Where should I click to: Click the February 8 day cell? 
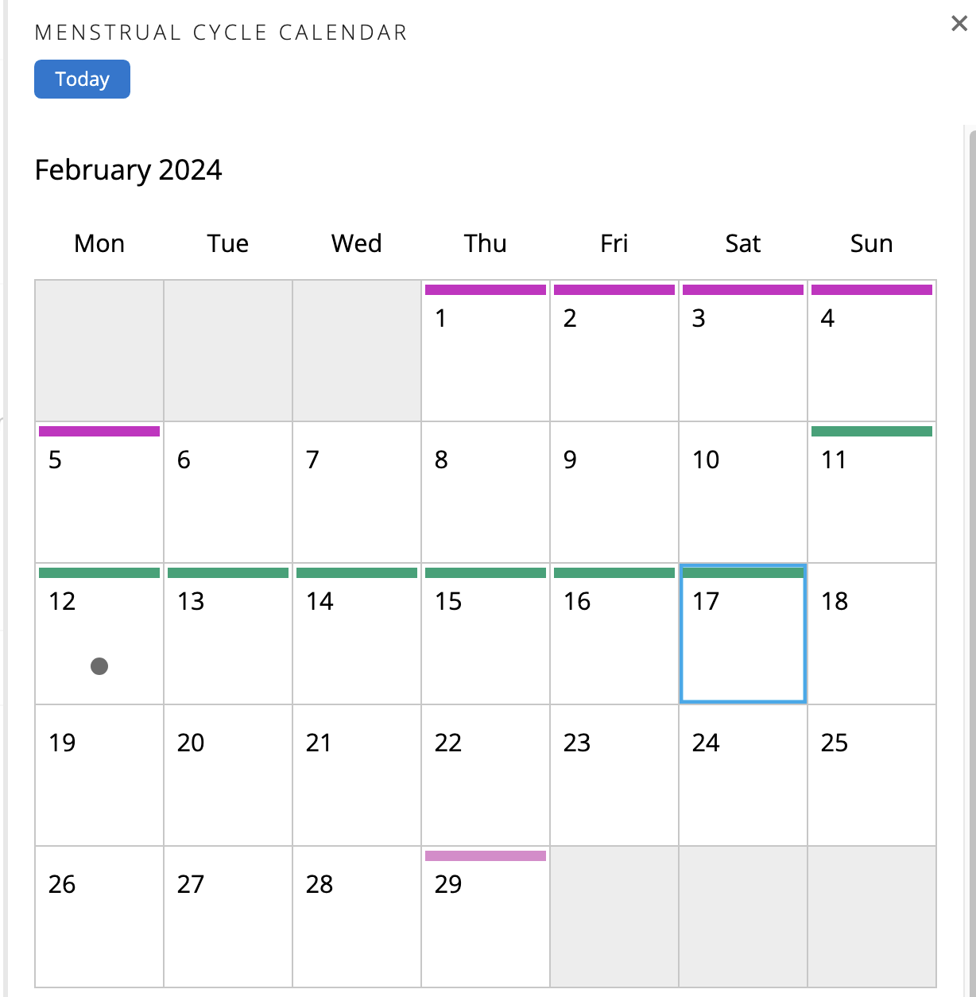pyautogui.click(x=486, y=492)
